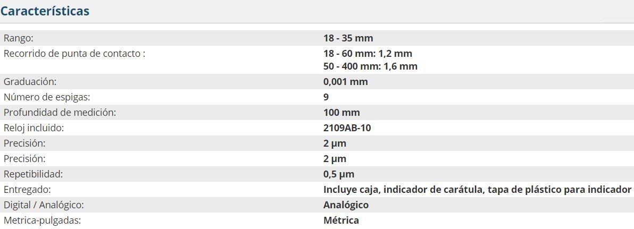Screen dimensions: 634x229
Task: Click the 18 - 35 mm range value
Action: (348, 38)
